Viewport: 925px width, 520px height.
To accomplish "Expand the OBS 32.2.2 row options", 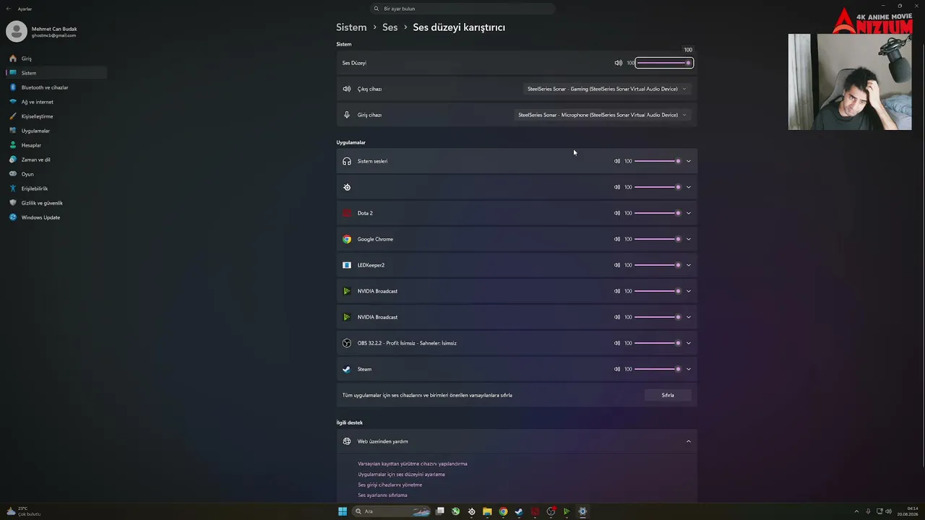I will (x=689, y=343).
